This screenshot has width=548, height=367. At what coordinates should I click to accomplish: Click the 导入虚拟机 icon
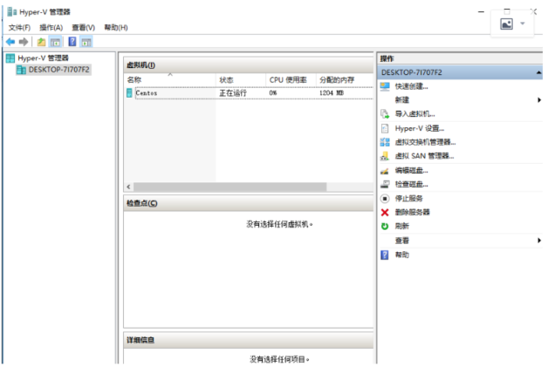pyautogui.click(x=385, y=114)
